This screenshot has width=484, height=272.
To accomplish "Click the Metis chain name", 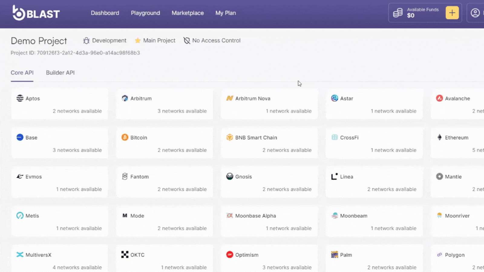I will tap(32, 216).
